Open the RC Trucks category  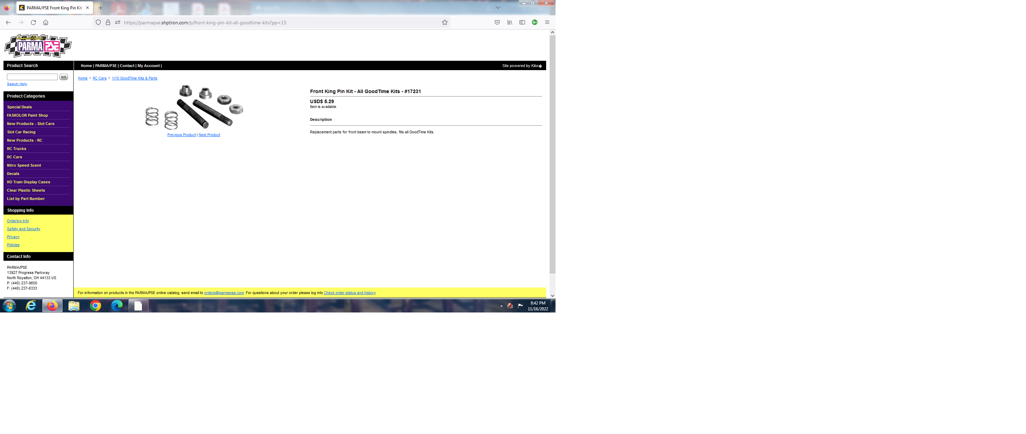(x=17, y=149)
